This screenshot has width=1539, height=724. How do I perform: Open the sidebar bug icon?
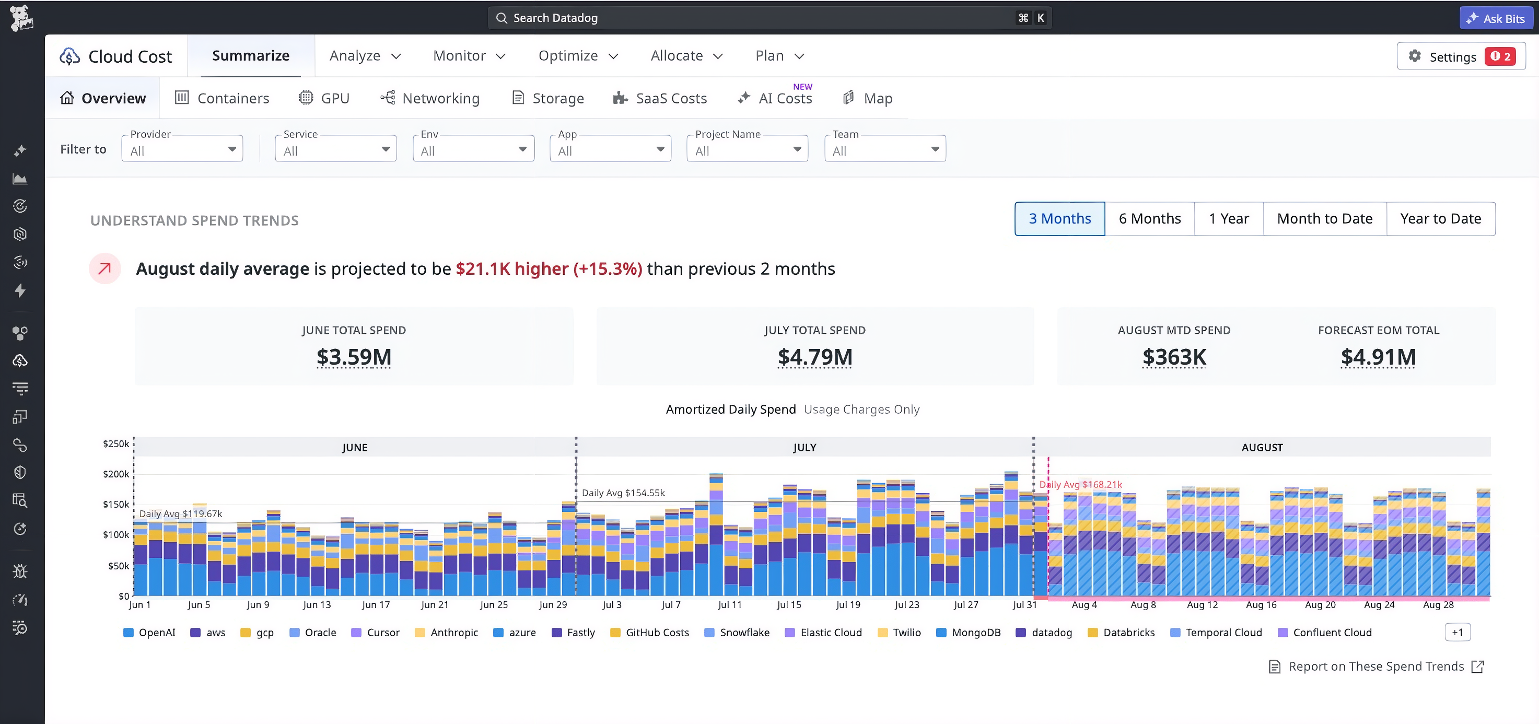[x=20, y=571]
